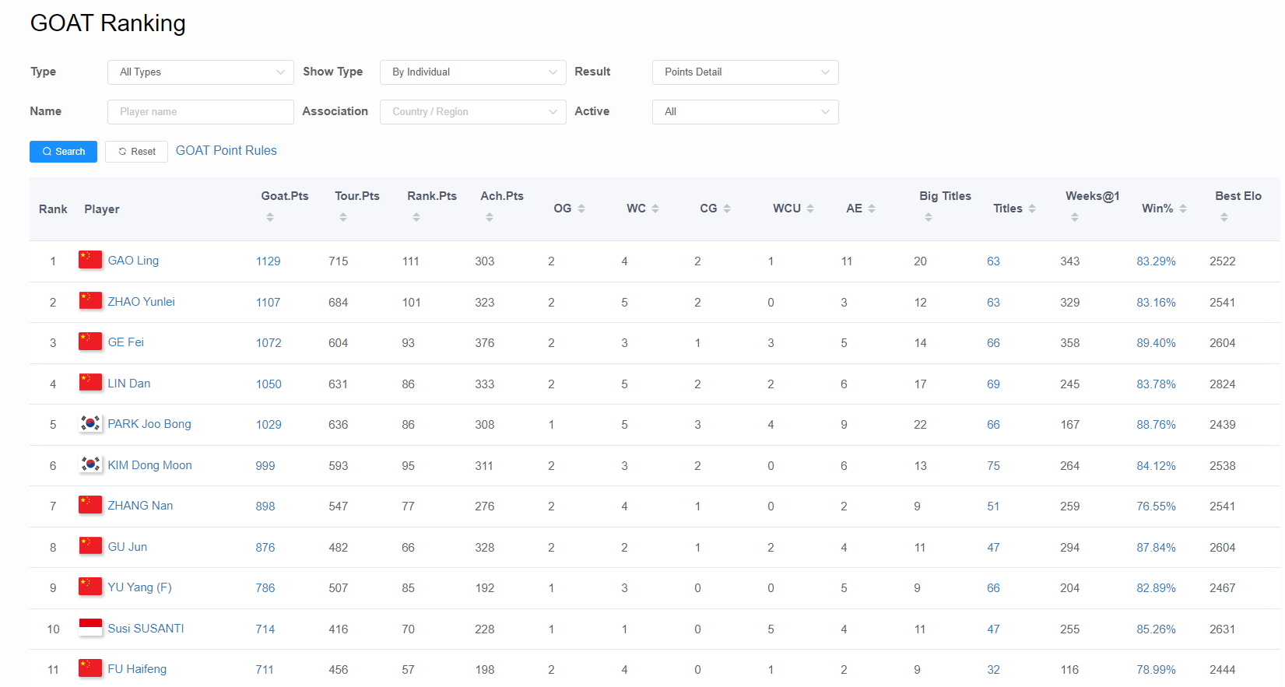The width and height of the screenshot is (1285, 687).
Task: Click Best Elo 2824 in LIN Dan row
Action: click(1223, 384)
